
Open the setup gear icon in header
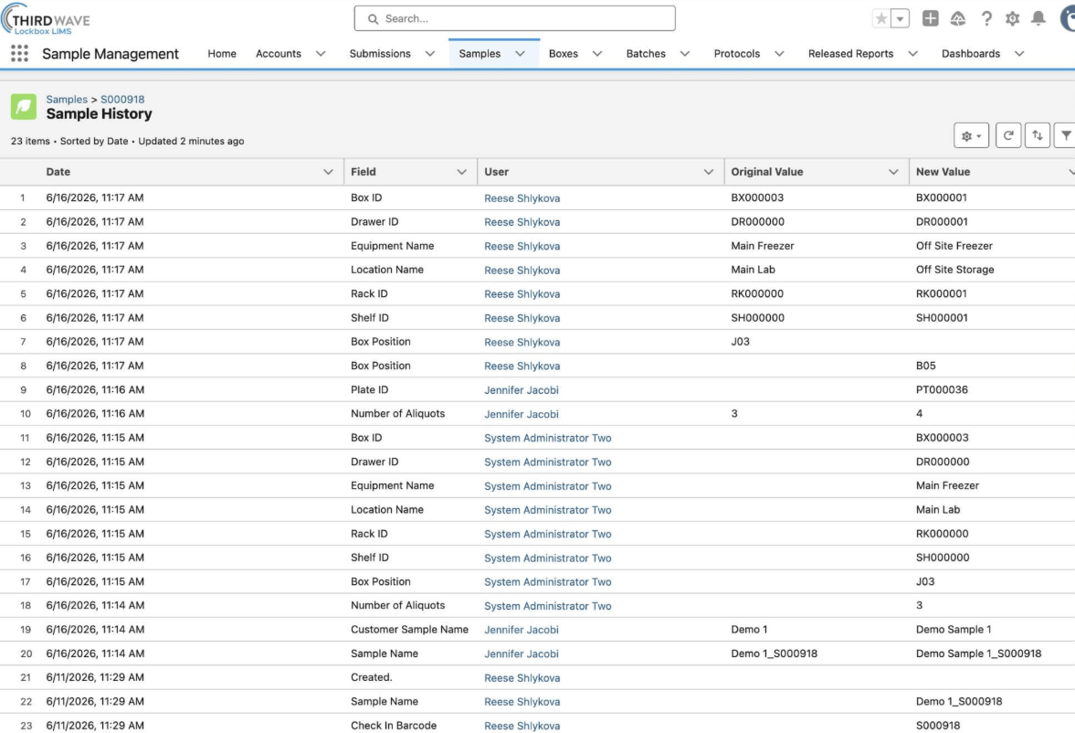click(x=1013, y=18)
